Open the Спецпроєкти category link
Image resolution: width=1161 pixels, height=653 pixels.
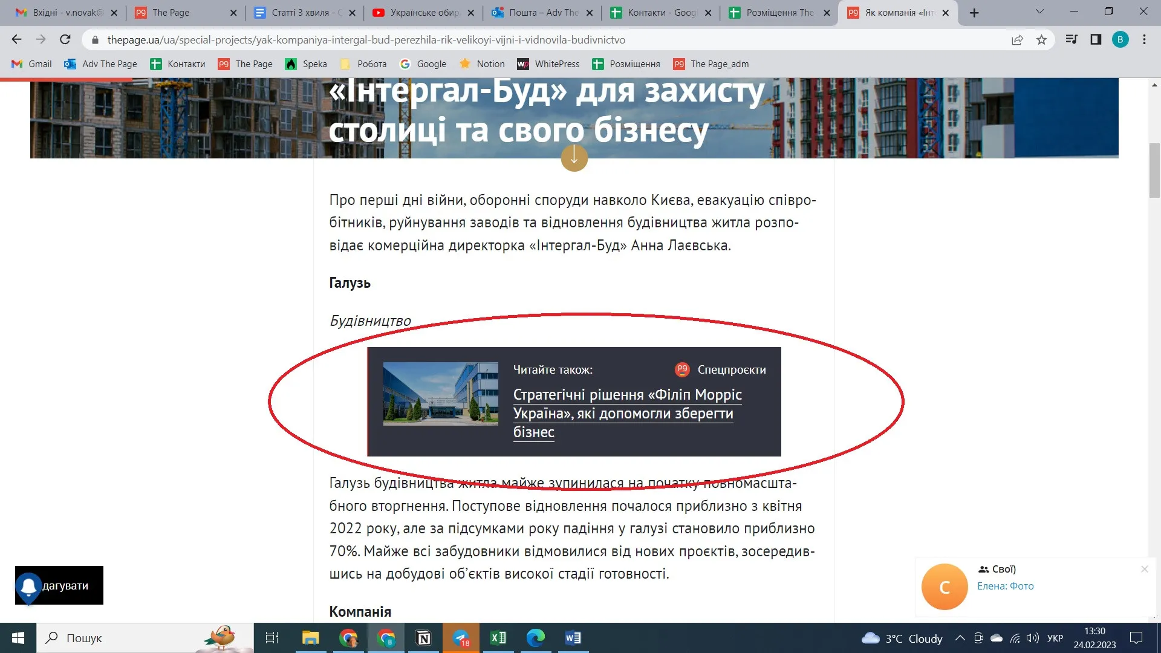click(731, 369)
